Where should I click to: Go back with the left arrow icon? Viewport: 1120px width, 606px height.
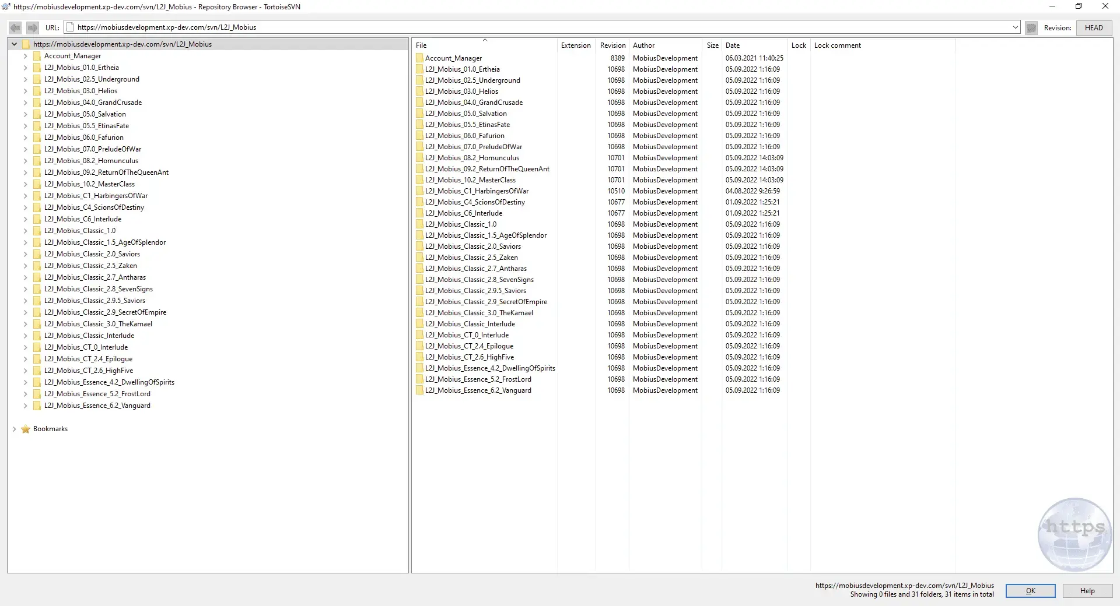[x=15, y=27]
